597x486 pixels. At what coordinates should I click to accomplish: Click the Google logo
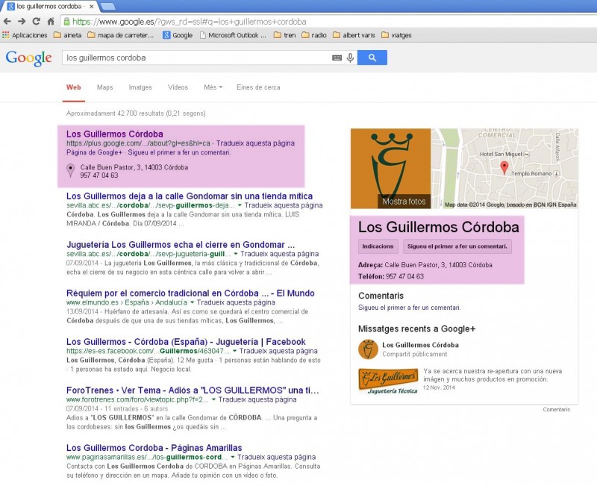29,58
